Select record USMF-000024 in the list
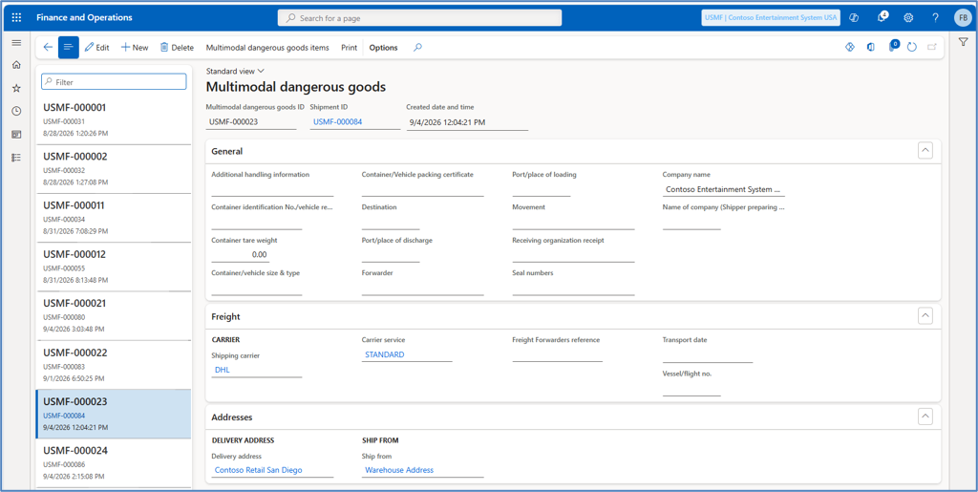 point(114,462)
